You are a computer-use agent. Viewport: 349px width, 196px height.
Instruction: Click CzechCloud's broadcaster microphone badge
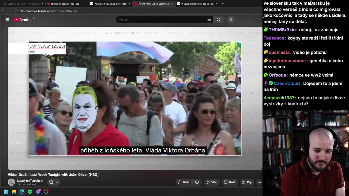coord(266,83)
